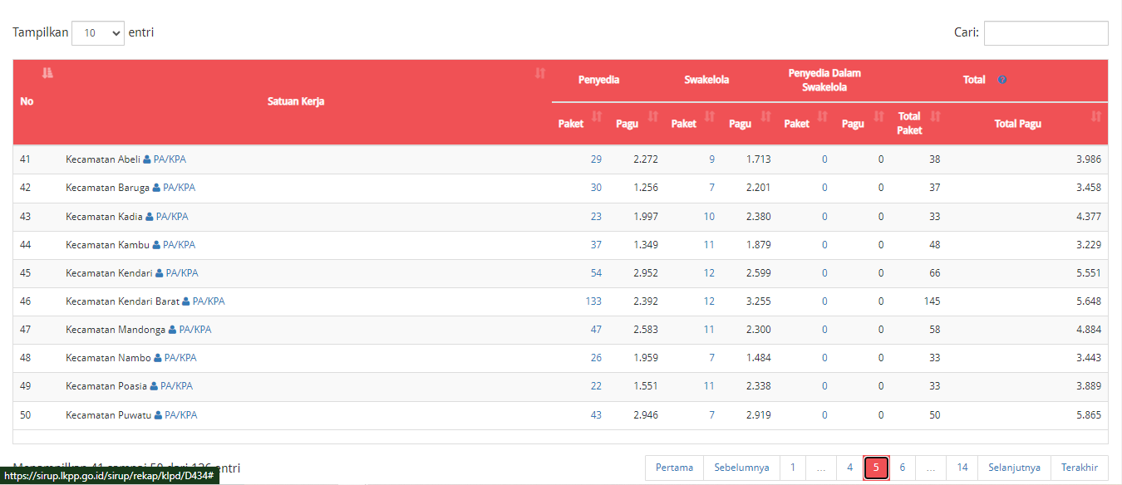1122x485 pixels.
Task: Sort by Penyedia Pagu column
Action: click(653, 117)
